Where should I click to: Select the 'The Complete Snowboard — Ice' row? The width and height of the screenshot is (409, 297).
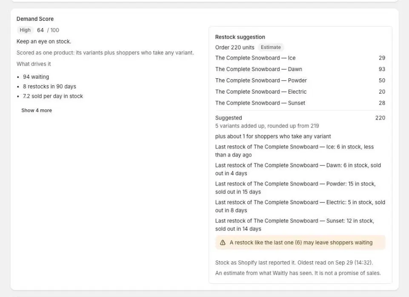tap(300, 58)
